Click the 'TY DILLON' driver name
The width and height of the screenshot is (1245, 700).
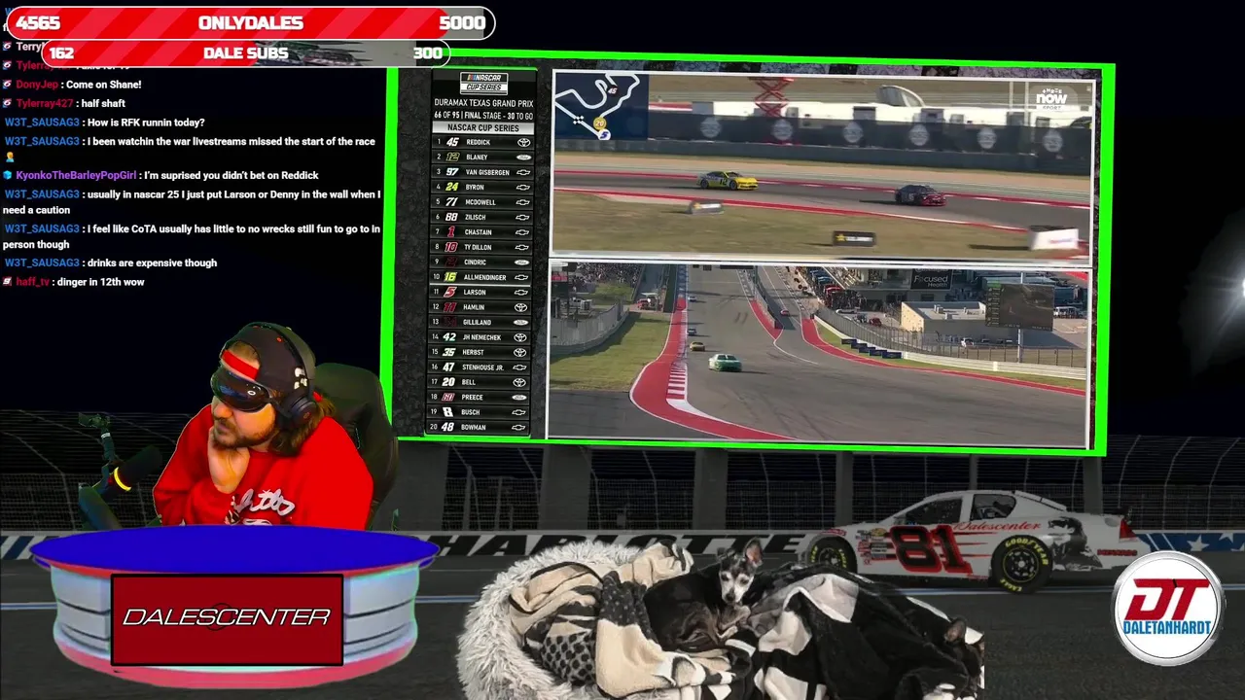click(479, 247)
